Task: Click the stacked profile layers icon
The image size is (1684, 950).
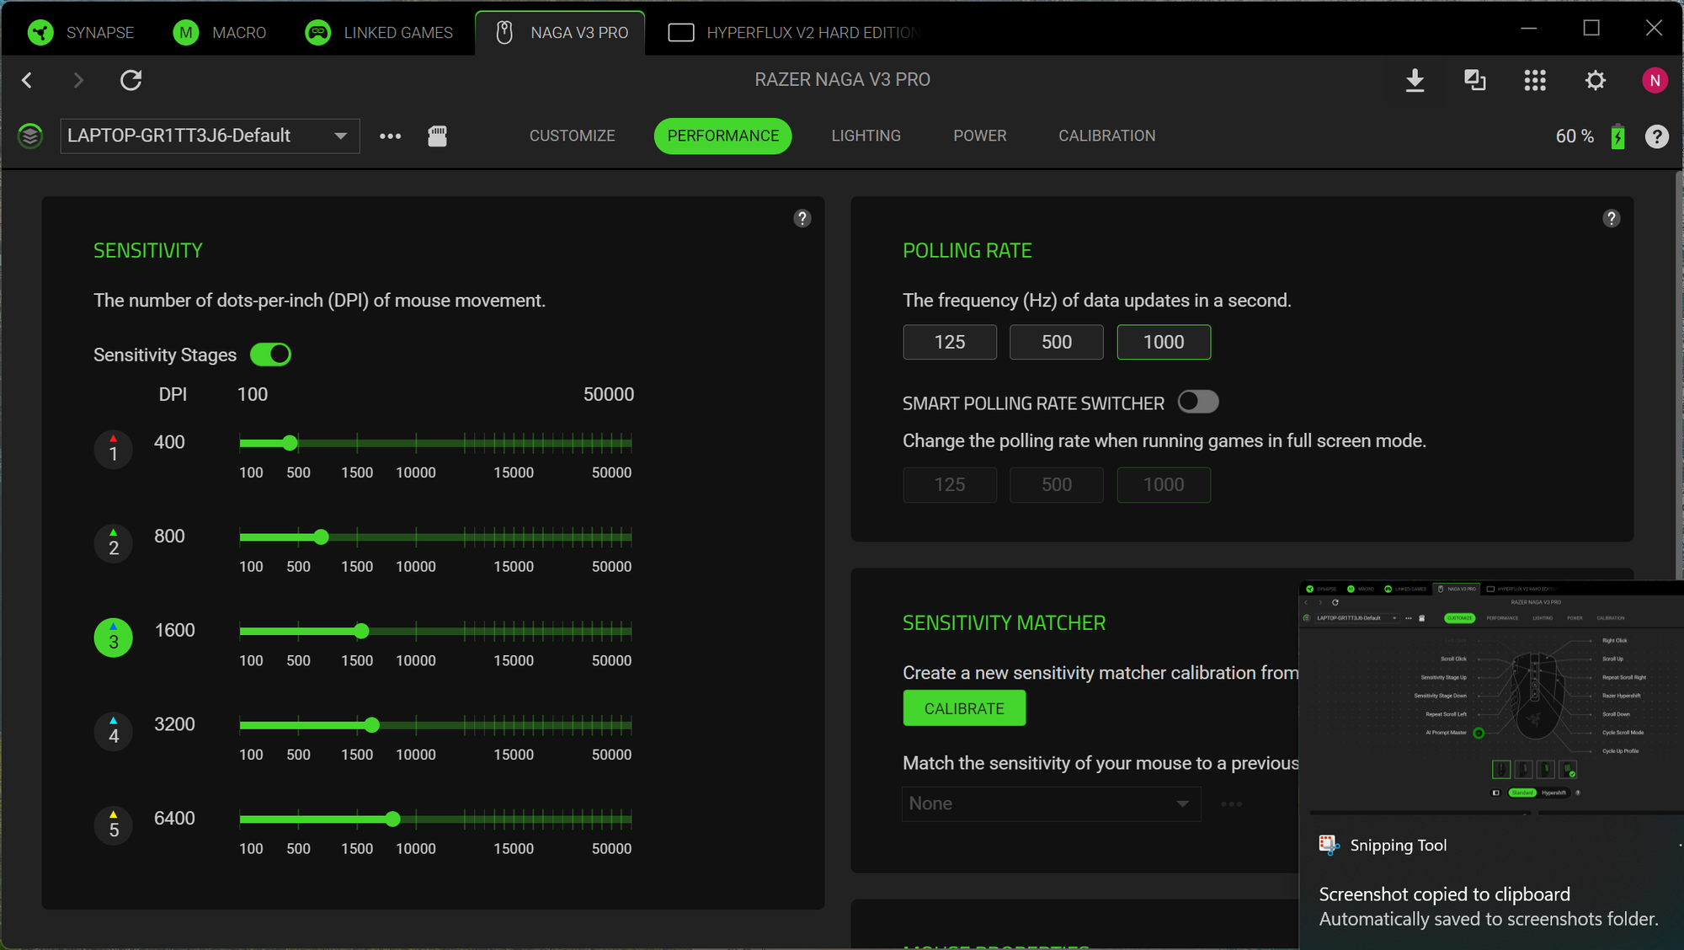Action: point(30,136)
